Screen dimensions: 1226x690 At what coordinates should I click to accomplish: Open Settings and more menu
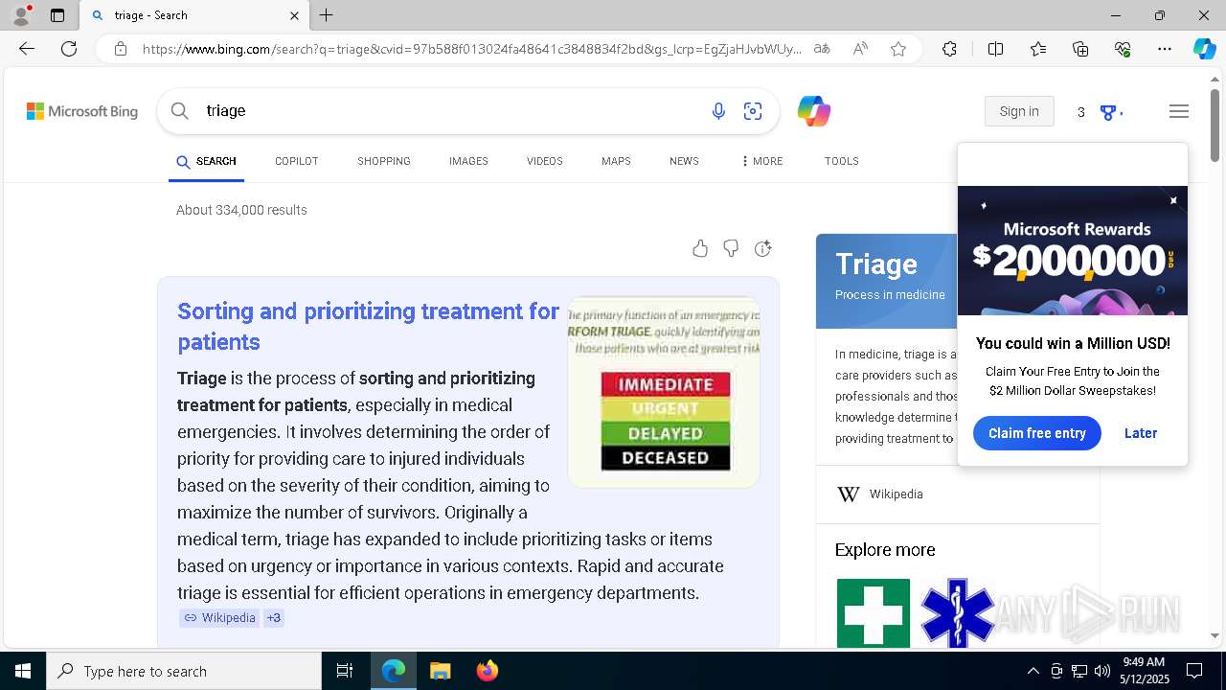pyautogui.click(x=1165, y=49)
